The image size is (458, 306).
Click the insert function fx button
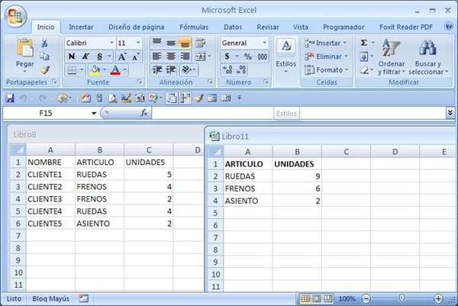tap(144, 113)
